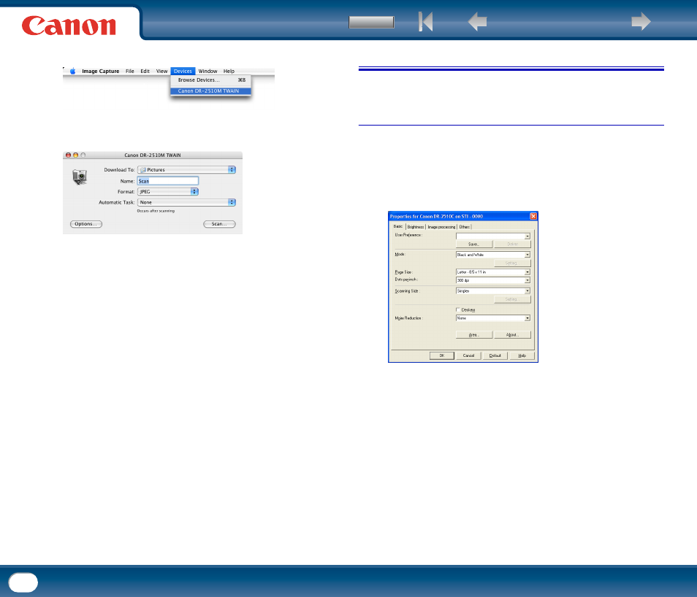
Task: Click the red close button of the TWAIN window
Action: pos(68,155)
